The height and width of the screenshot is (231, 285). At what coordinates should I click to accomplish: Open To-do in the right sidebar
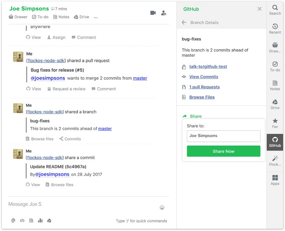275,67
